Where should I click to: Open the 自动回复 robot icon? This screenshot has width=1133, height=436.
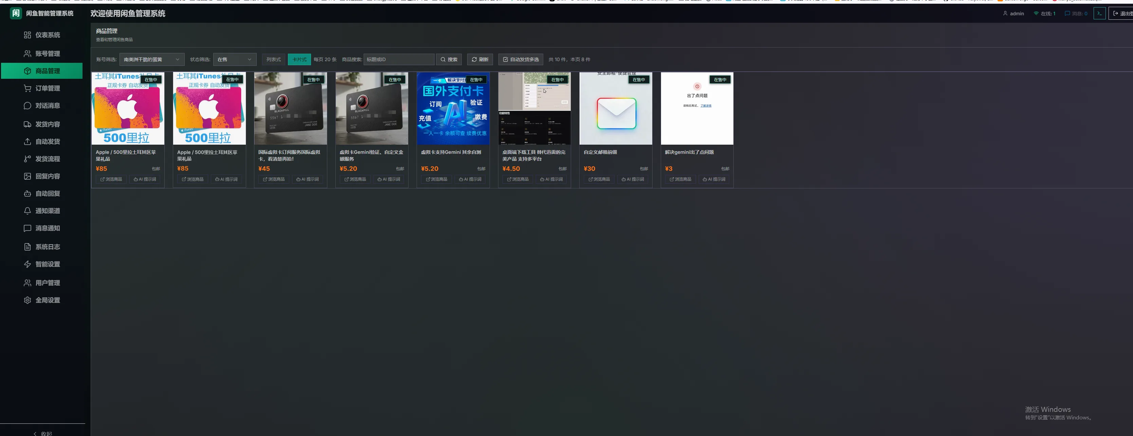(27, 194)
